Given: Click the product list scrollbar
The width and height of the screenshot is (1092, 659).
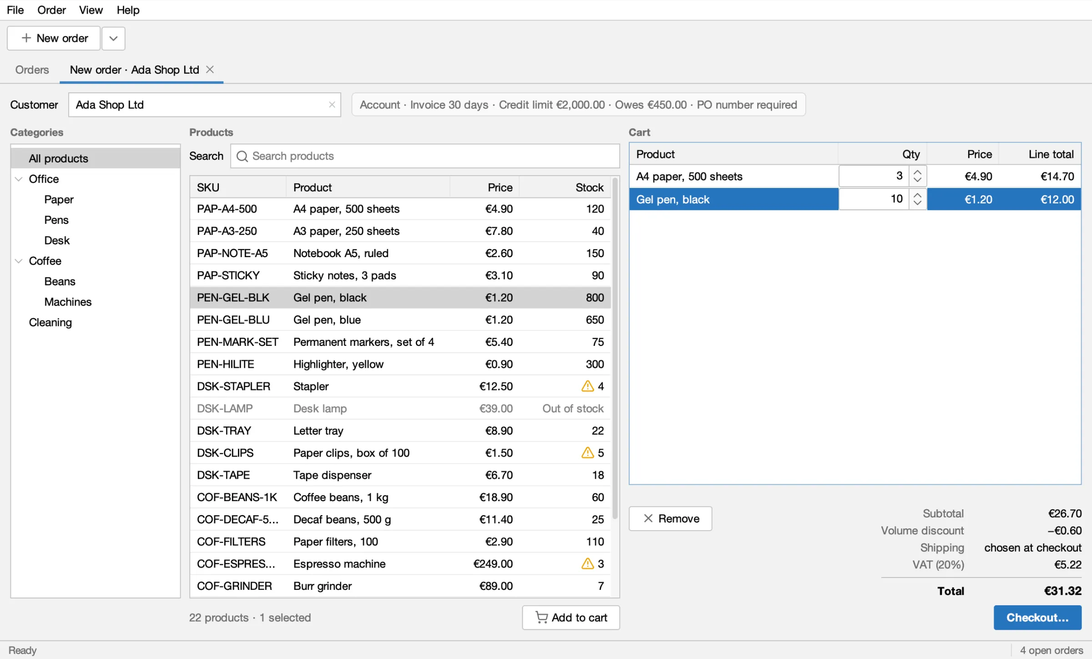Looking at the screenshot, I should click(x=615, y=348).
